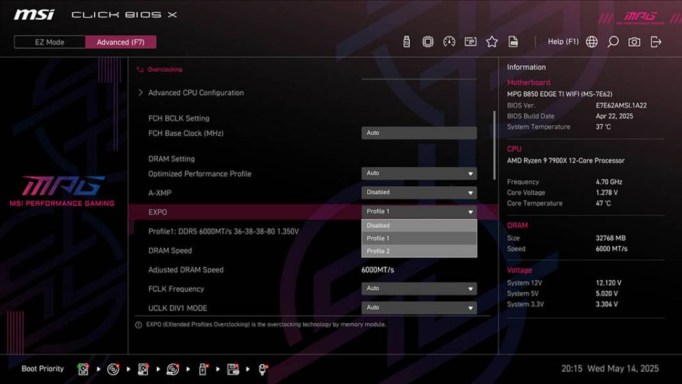Viewport: 682px width, 384px height.
Task: Click the search magnifier icon
Action: (x=613, y=42)
